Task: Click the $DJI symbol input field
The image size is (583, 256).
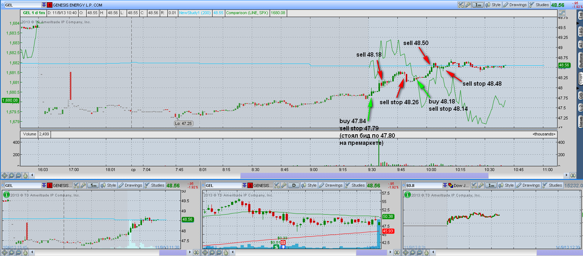Action: coord(424,186)
